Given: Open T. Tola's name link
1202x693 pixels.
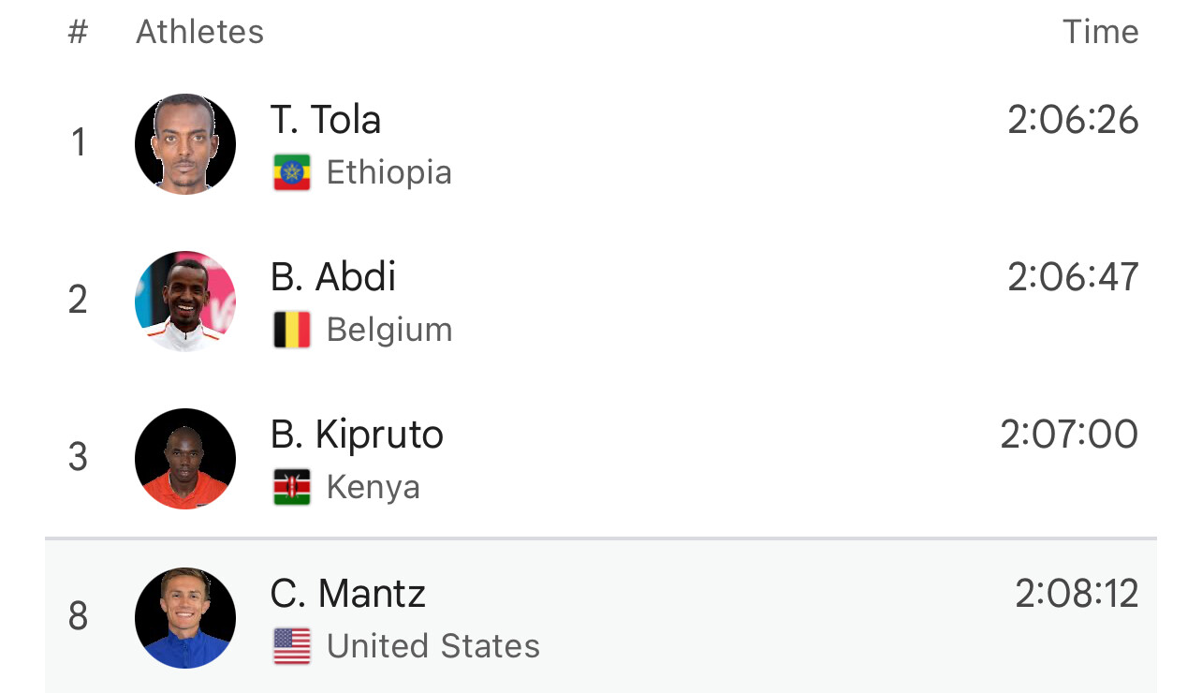Looking at the screenshot, I should 326,120.
